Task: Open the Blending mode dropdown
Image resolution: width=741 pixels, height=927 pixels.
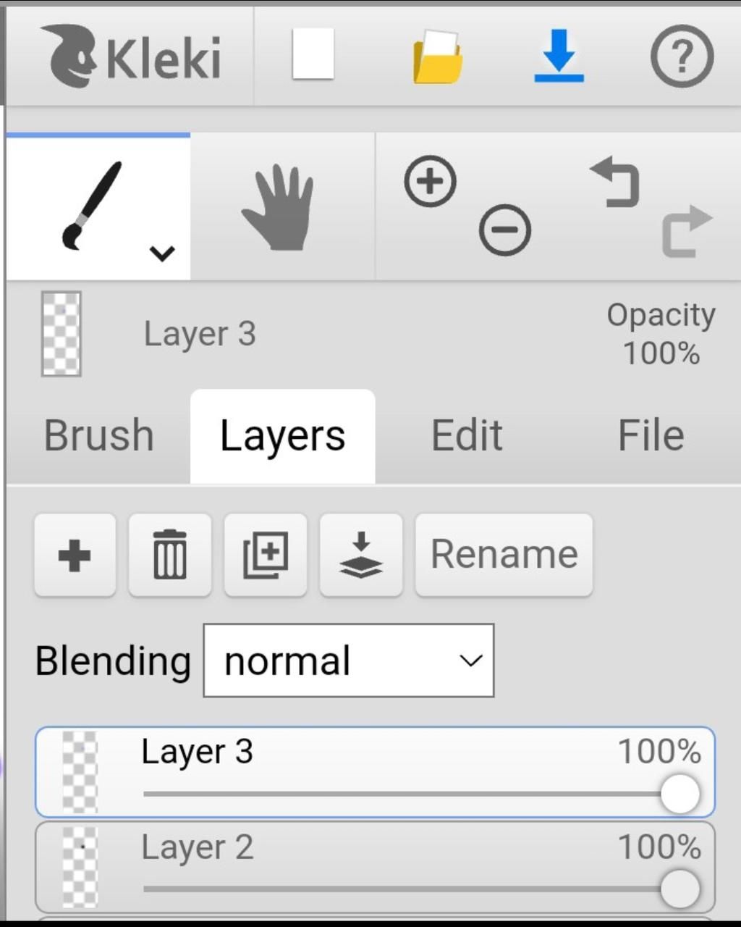Action: pos(349,660)
